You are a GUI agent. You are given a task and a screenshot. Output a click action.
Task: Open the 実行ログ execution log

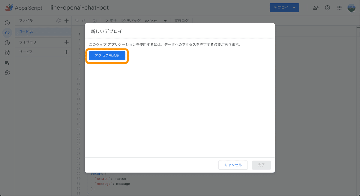tap(181, 21)
